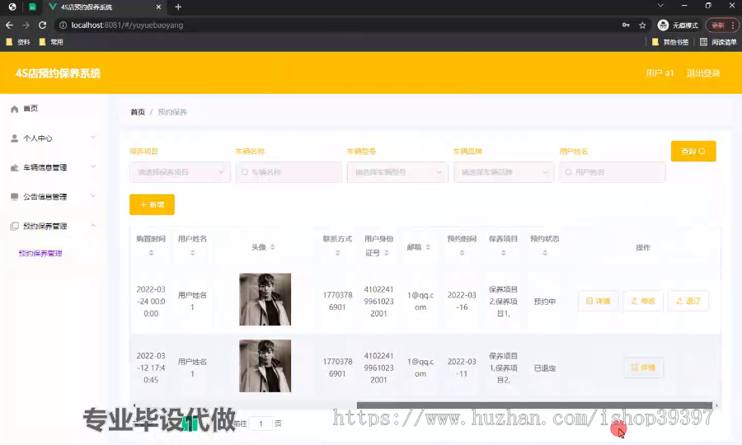Sort by 购置时间 column sort arrows
Viewport: 742px width, 445px height.
pyautogui.click(x=151, y=253)
